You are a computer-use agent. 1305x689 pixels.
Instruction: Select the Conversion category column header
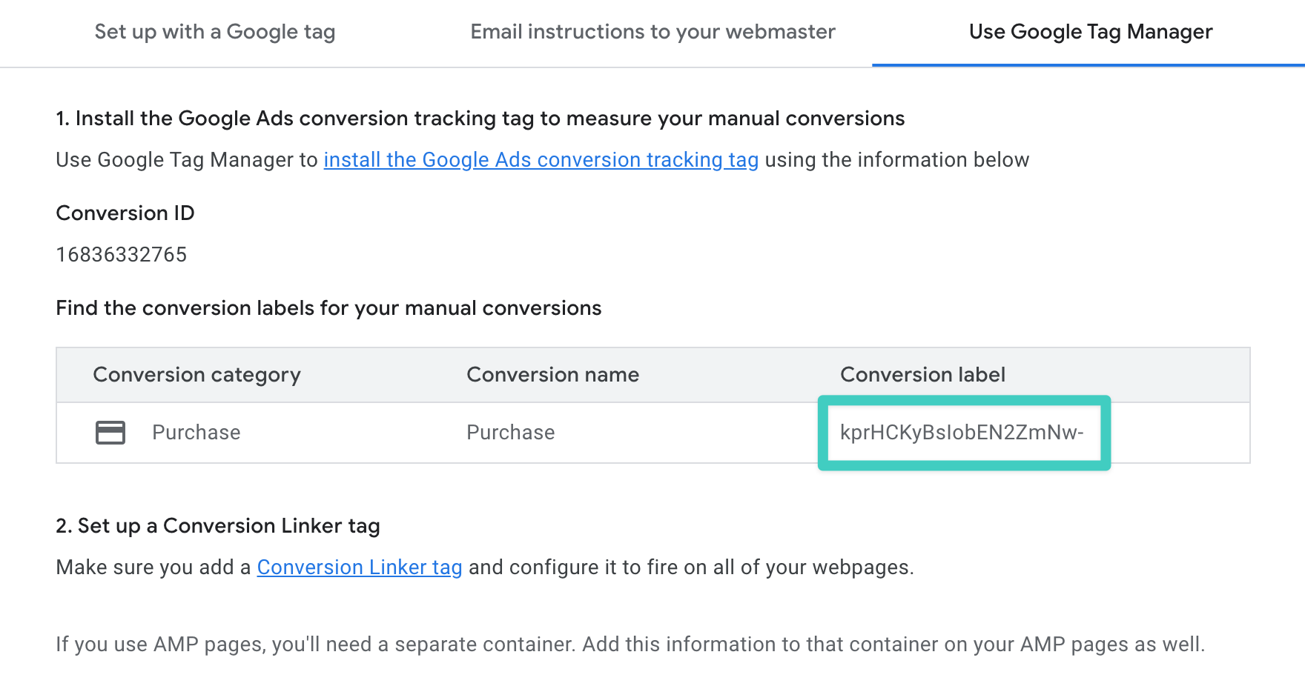pos(196,374)
